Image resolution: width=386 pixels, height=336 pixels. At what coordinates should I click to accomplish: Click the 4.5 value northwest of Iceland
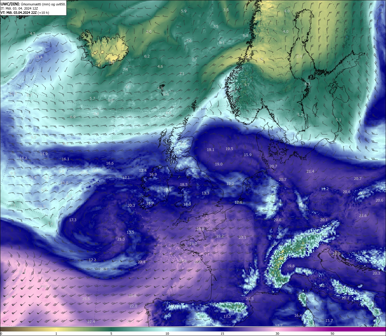[33, 33]
